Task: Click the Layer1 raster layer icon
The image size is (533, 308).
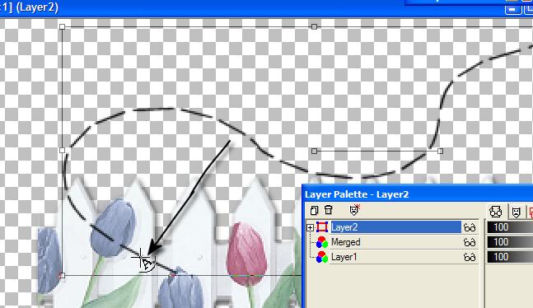Action: click(322, 257)
